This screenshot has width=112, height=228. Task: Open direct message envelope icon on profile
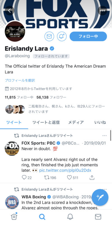(x=49, y=36)
